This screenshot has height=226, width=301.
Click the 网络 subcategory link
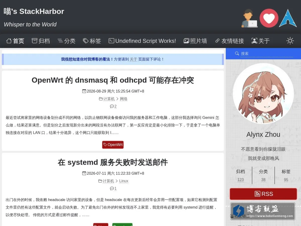[124, 99]
